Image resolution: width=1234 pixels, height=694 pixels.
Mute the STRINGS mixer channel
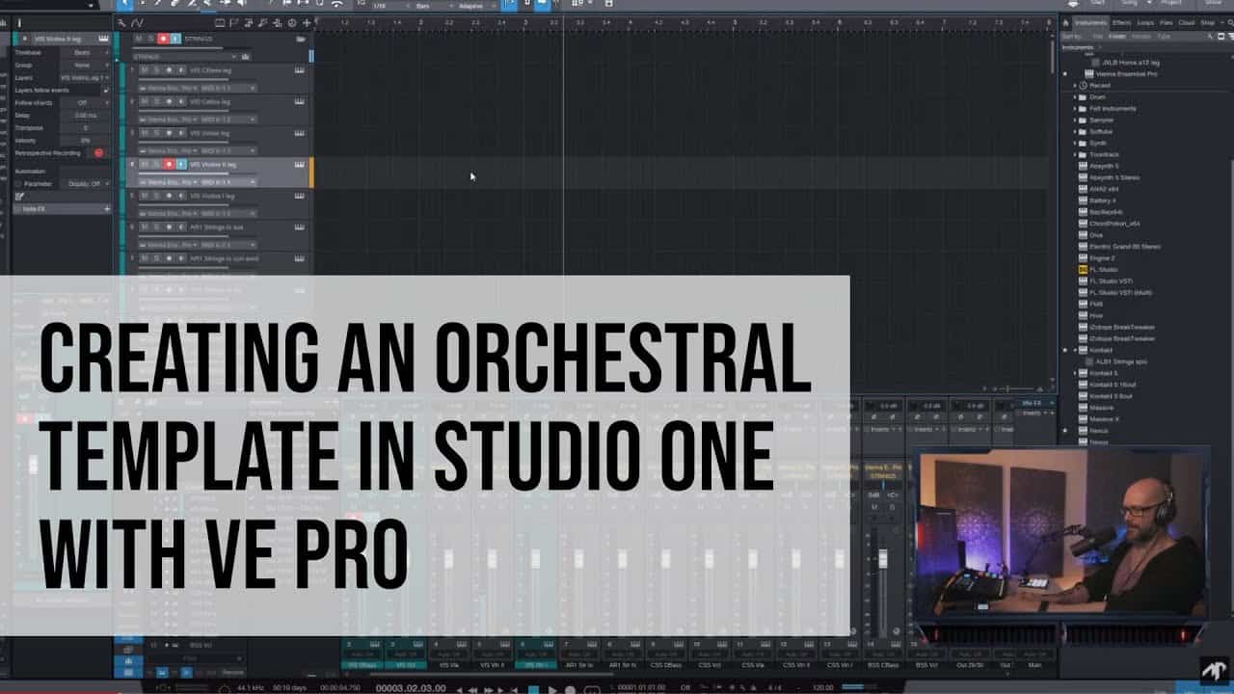(874, 506)
